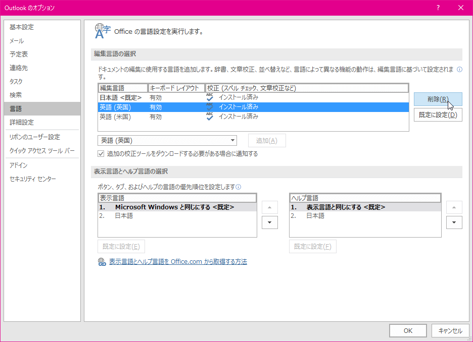473x342 pixels.
Task: Open the リボンのユーザー設定 category
Action: click(x=42, y=137)
